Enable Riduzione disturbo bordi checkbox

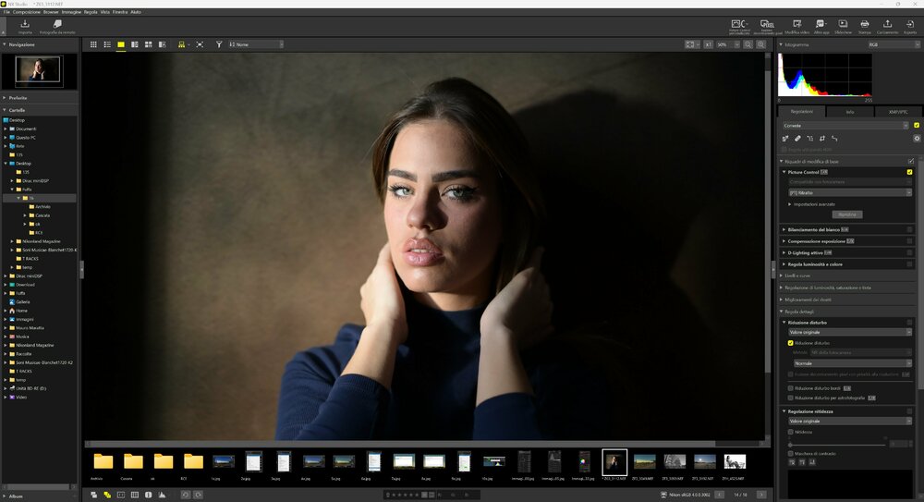click(x=790, y=388)
